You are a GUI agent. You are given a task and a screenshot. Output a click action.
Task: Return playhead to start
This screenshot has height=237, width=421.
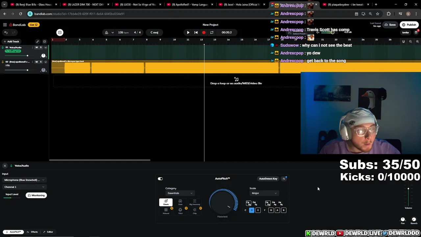tap(196, 32)
